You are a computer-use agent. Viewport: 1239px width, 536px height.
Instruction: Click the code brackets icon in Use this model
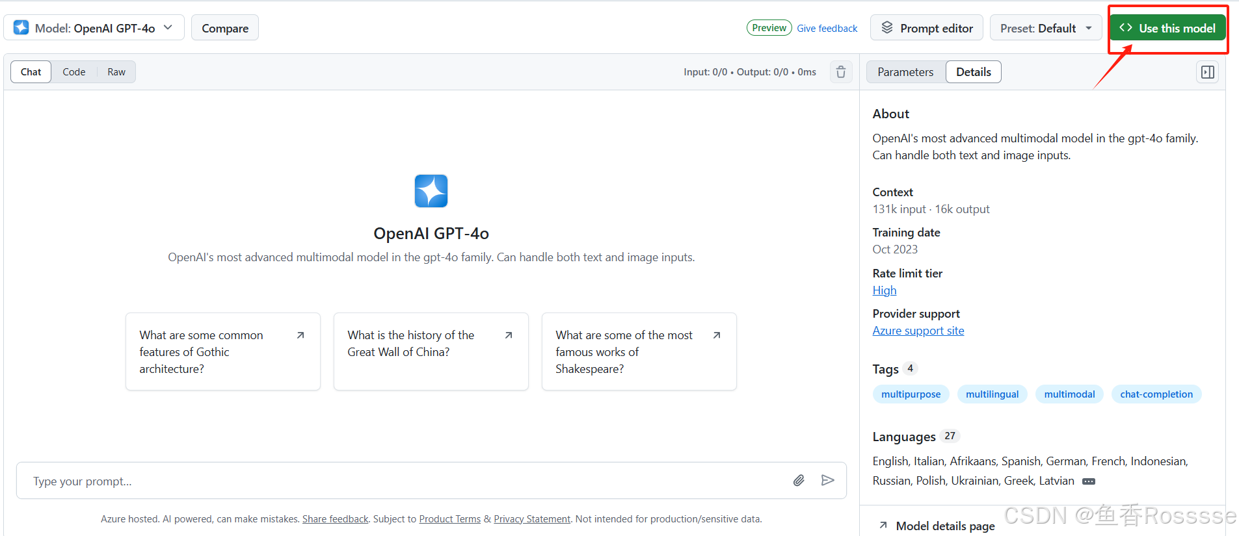pyautogui.click(x=1126, y=27)
